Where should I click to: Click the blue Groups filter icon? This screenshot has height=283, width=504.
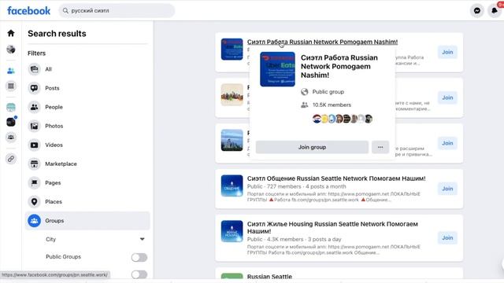tap(34, 221)
